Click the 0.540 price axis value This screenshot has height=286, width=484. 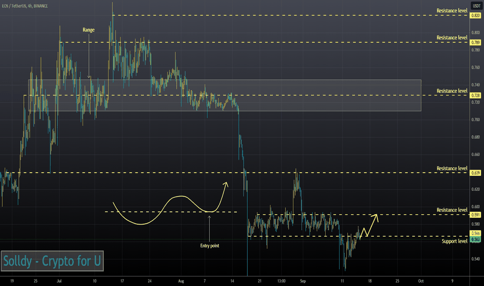click(476, 259)
